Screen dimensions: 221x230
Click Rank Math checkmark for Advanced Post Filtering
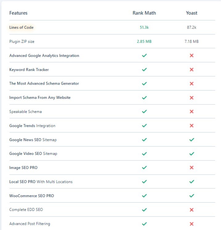click(x=144, y=224)
